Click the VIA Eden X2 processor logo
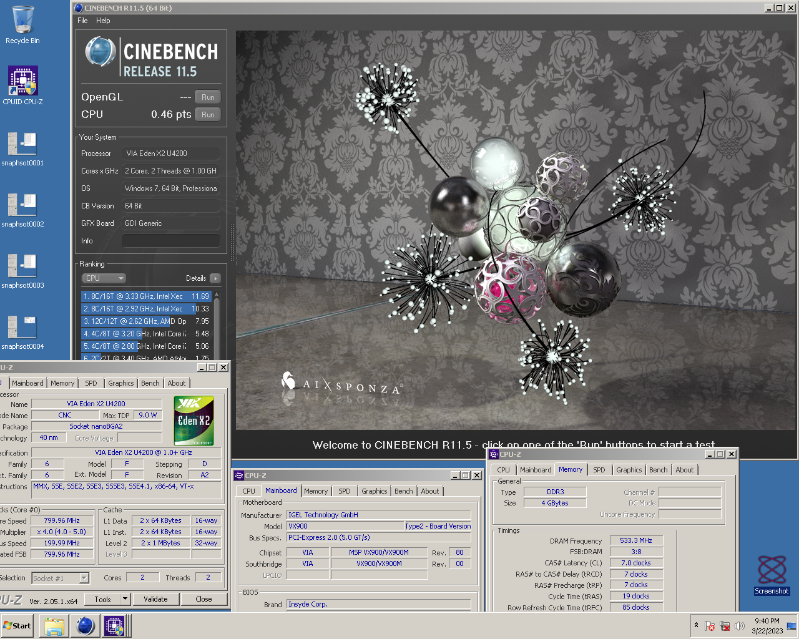 [x=194, y=421]
